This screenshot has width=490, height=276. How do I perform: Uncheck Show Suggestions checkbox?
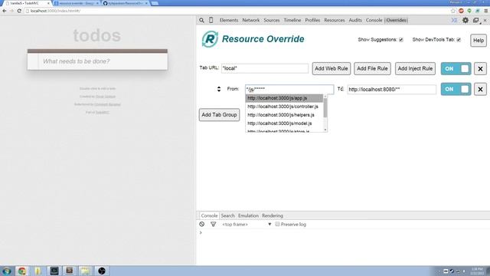(401, 40)
